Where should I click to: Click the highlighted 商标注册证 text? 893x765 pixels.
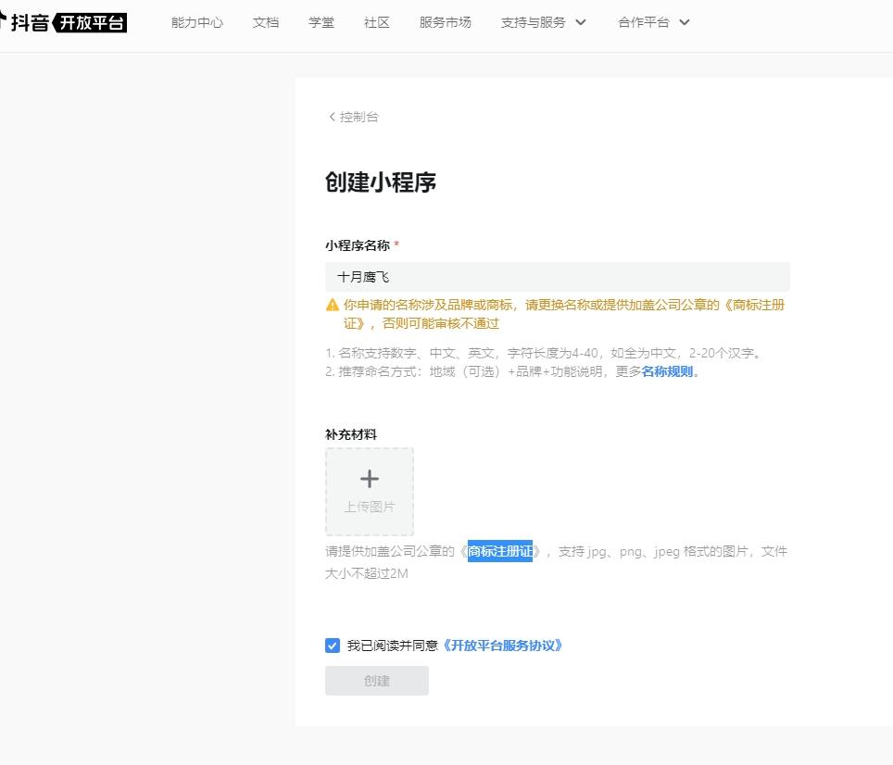pyautogui.click(x=500, y=552)
